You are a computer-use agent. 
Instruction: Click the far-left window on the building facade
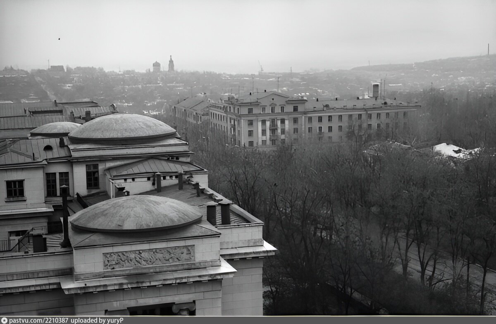pos(15,188)
